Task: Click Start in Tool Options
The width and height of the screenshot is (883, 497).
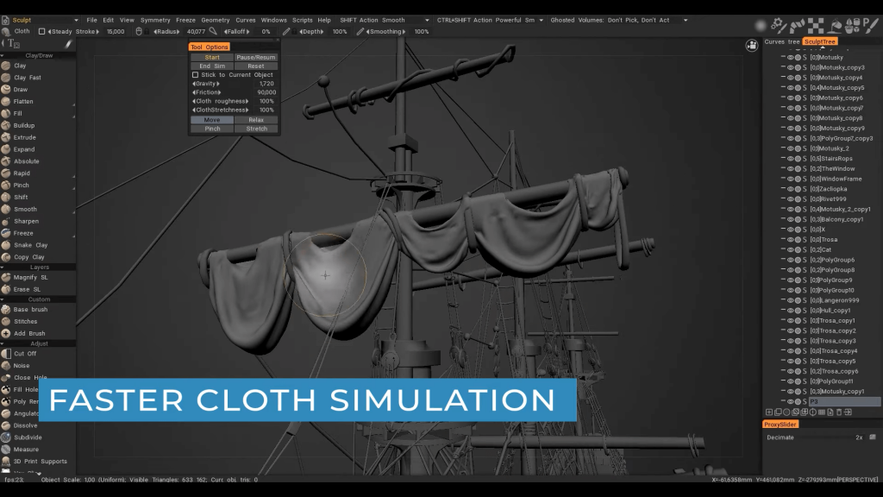Action: (x=212, y=58)
